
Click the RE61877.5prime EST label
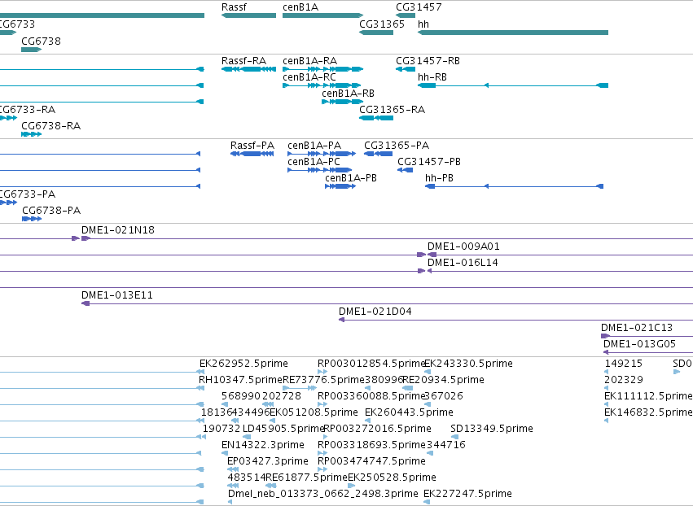pos(306,478)
